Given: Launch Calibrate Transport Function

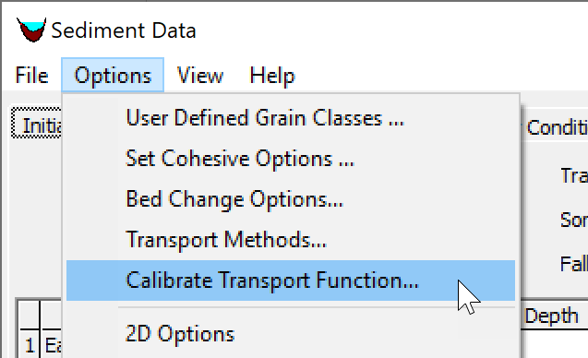Looking at the screenshot, I should (291, 280).
